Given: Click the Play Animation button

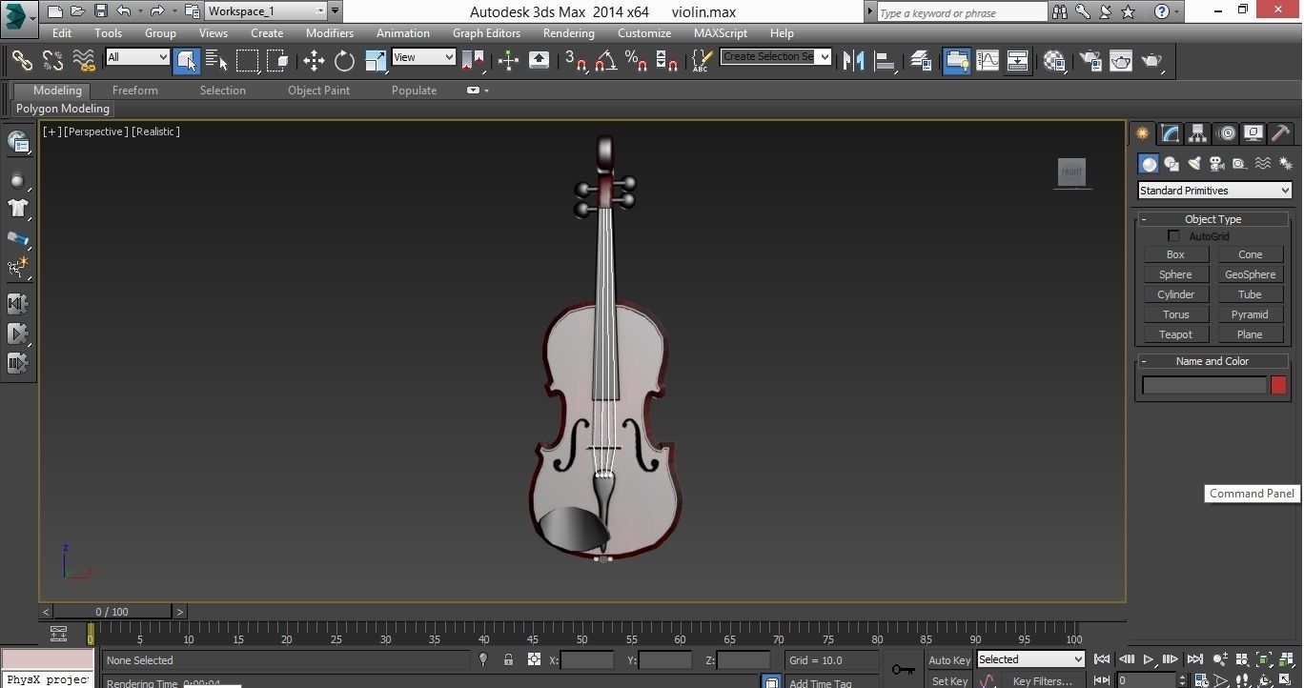Looking at the screenshot, I should [1149, 659].
